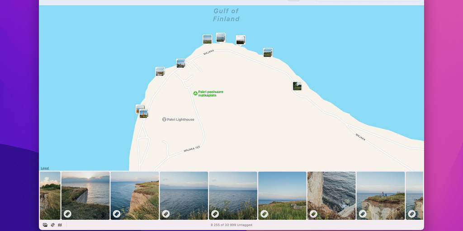Click tag badge on grassy cliff edge photo
The width and height of the screenshot is (463, 231).
pos(117,213)
